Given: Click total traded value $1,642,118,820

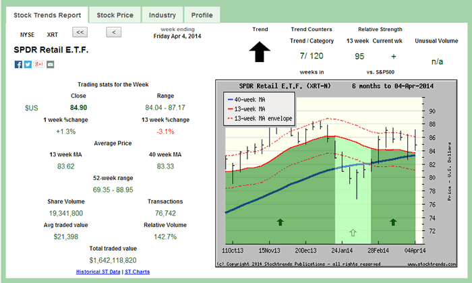Looking at the screenshot, I should [x=113, y=260].
